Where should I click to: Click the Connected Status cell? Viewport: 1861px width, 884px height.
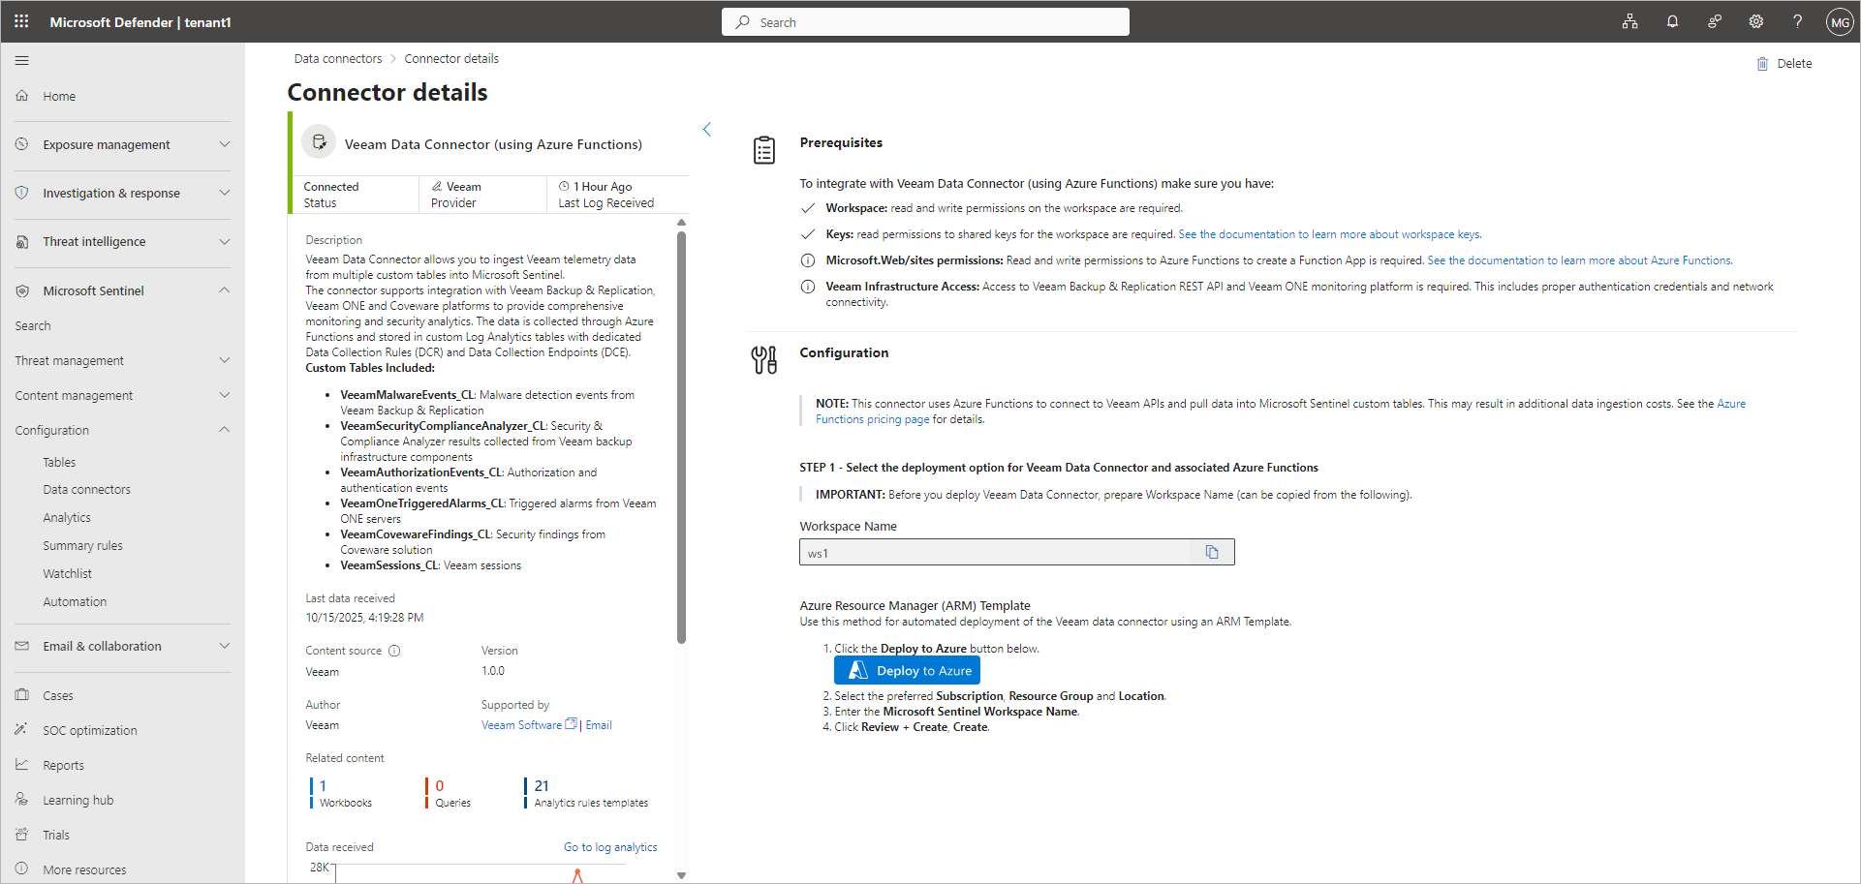355,195
